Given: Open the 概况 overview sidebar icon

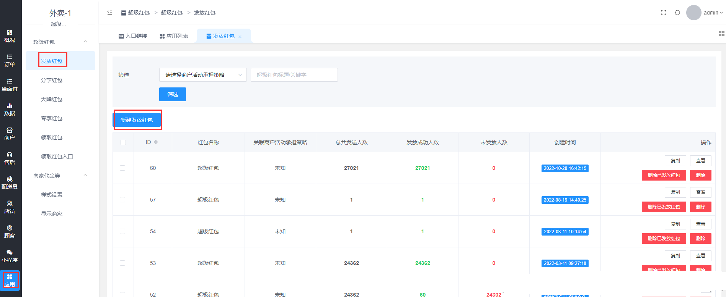Looking at the screenshot, I should pos(10,36).
